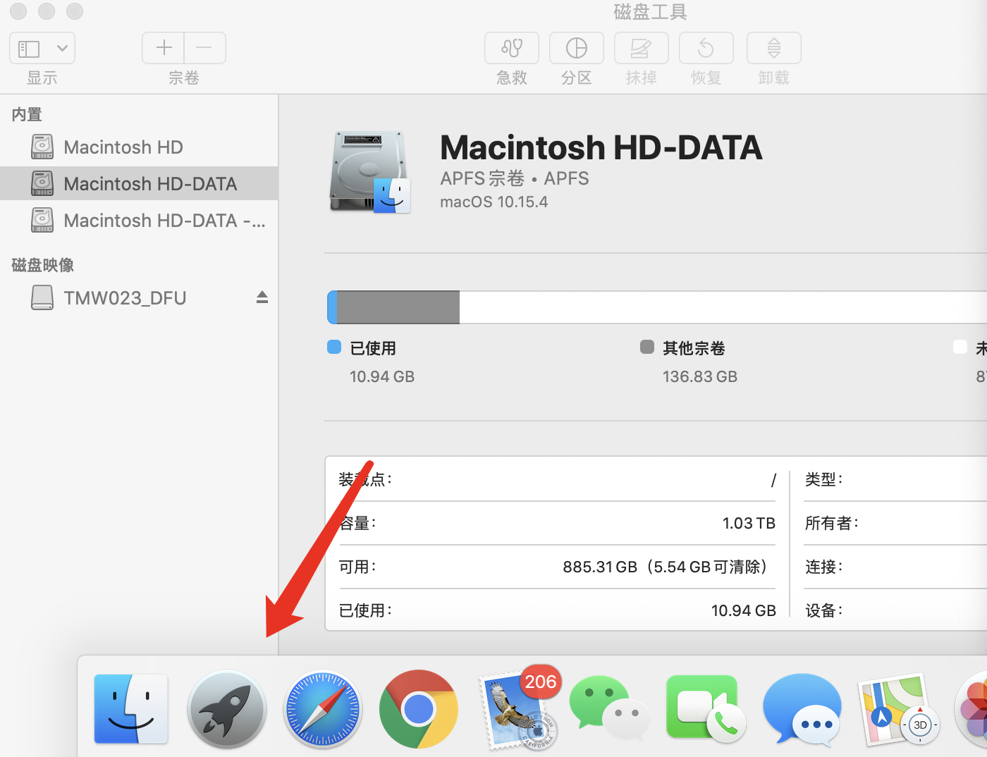Launch Google Chrome from the Dock
This screenshot has width=987, height=757.
click(419, 709)
